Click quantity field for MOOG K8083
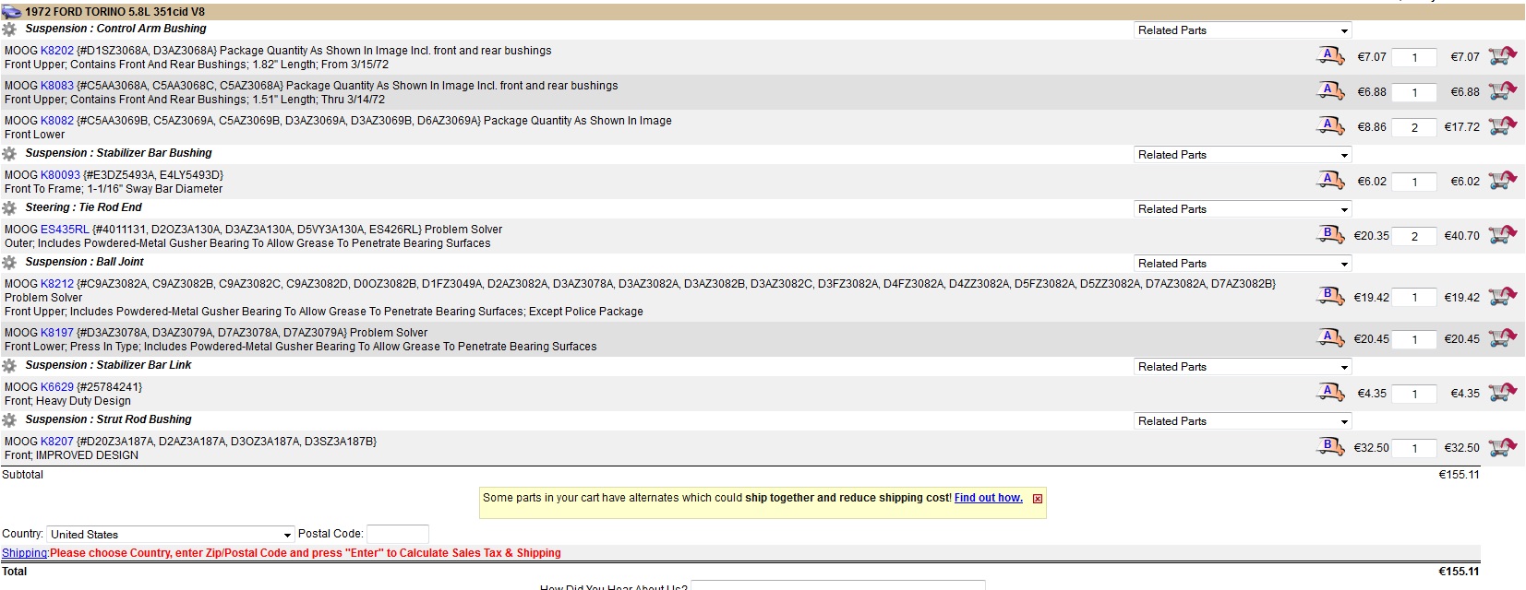This screenshot has height=590, width=1526. click(1414, 92)
